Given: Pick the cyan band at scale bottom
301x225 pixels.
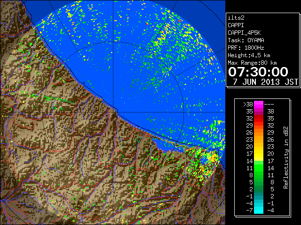Looking at the screenshot, I should tap(259, 210).
